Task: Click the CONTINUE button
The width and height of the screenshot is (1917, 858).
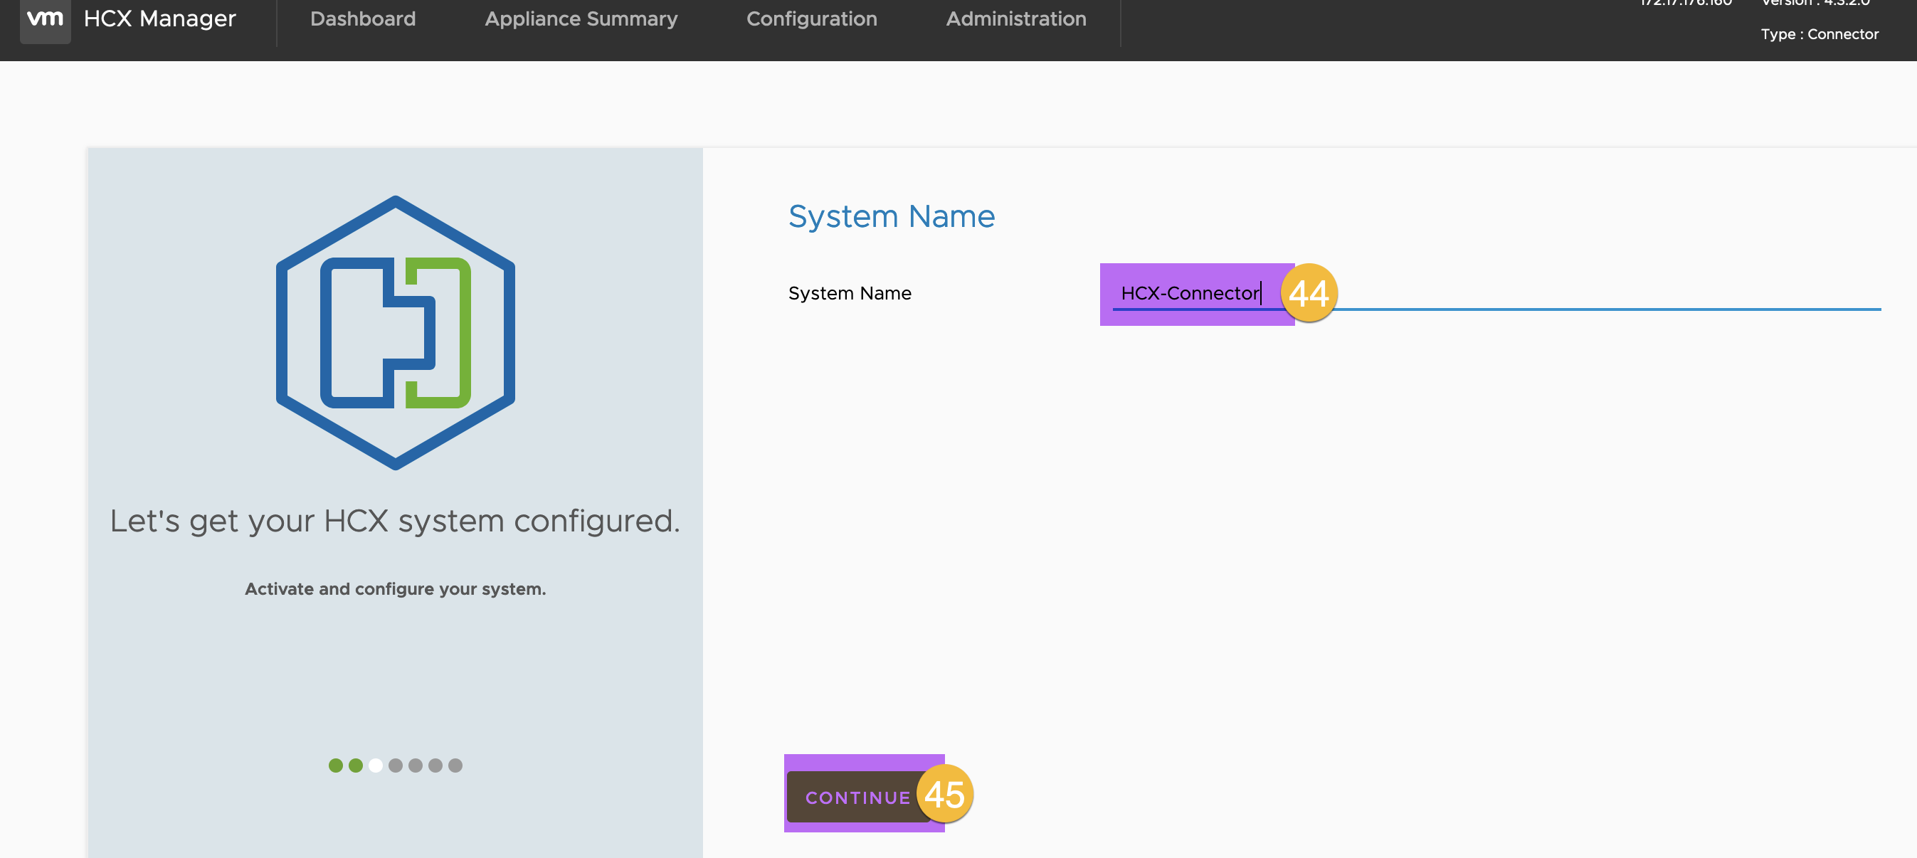Action: [x=858, y=797]
